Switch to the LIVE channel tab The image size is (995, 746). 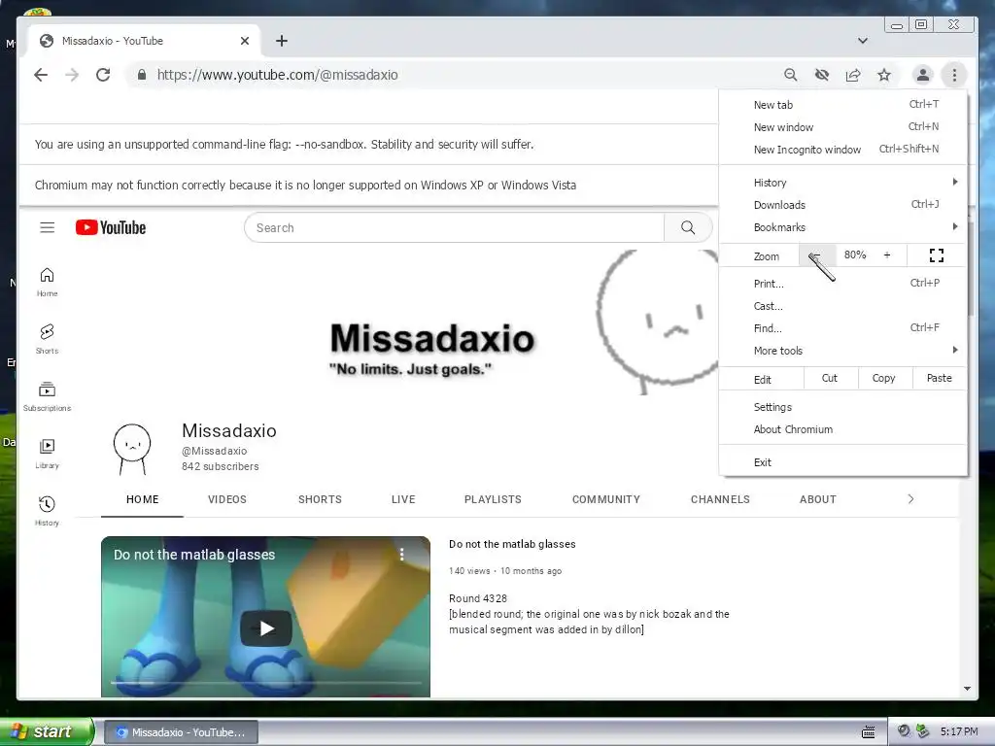tap(403, 499)
